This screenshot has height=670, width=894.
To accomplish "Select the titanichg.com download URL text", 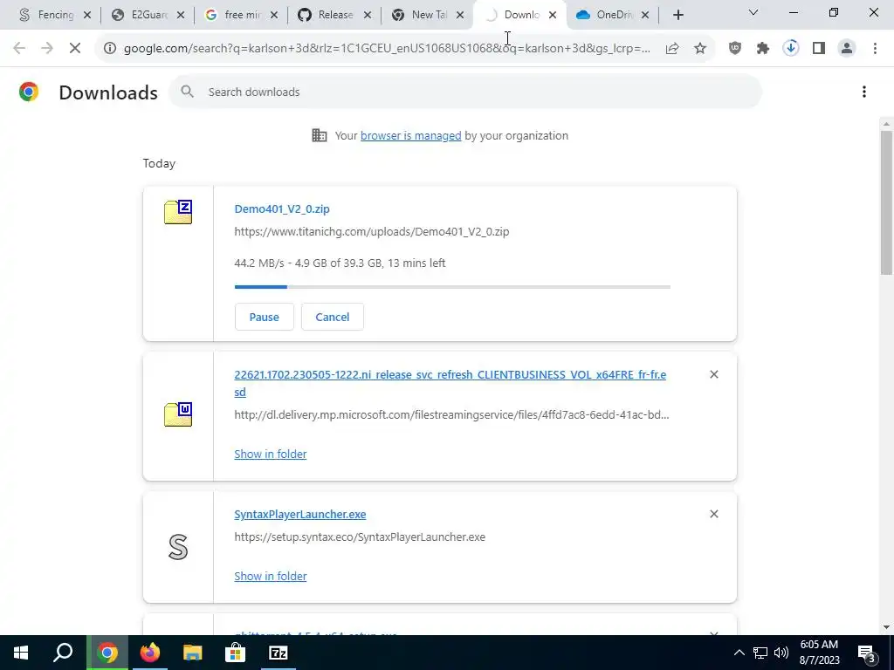I will [x=372, y=232].
